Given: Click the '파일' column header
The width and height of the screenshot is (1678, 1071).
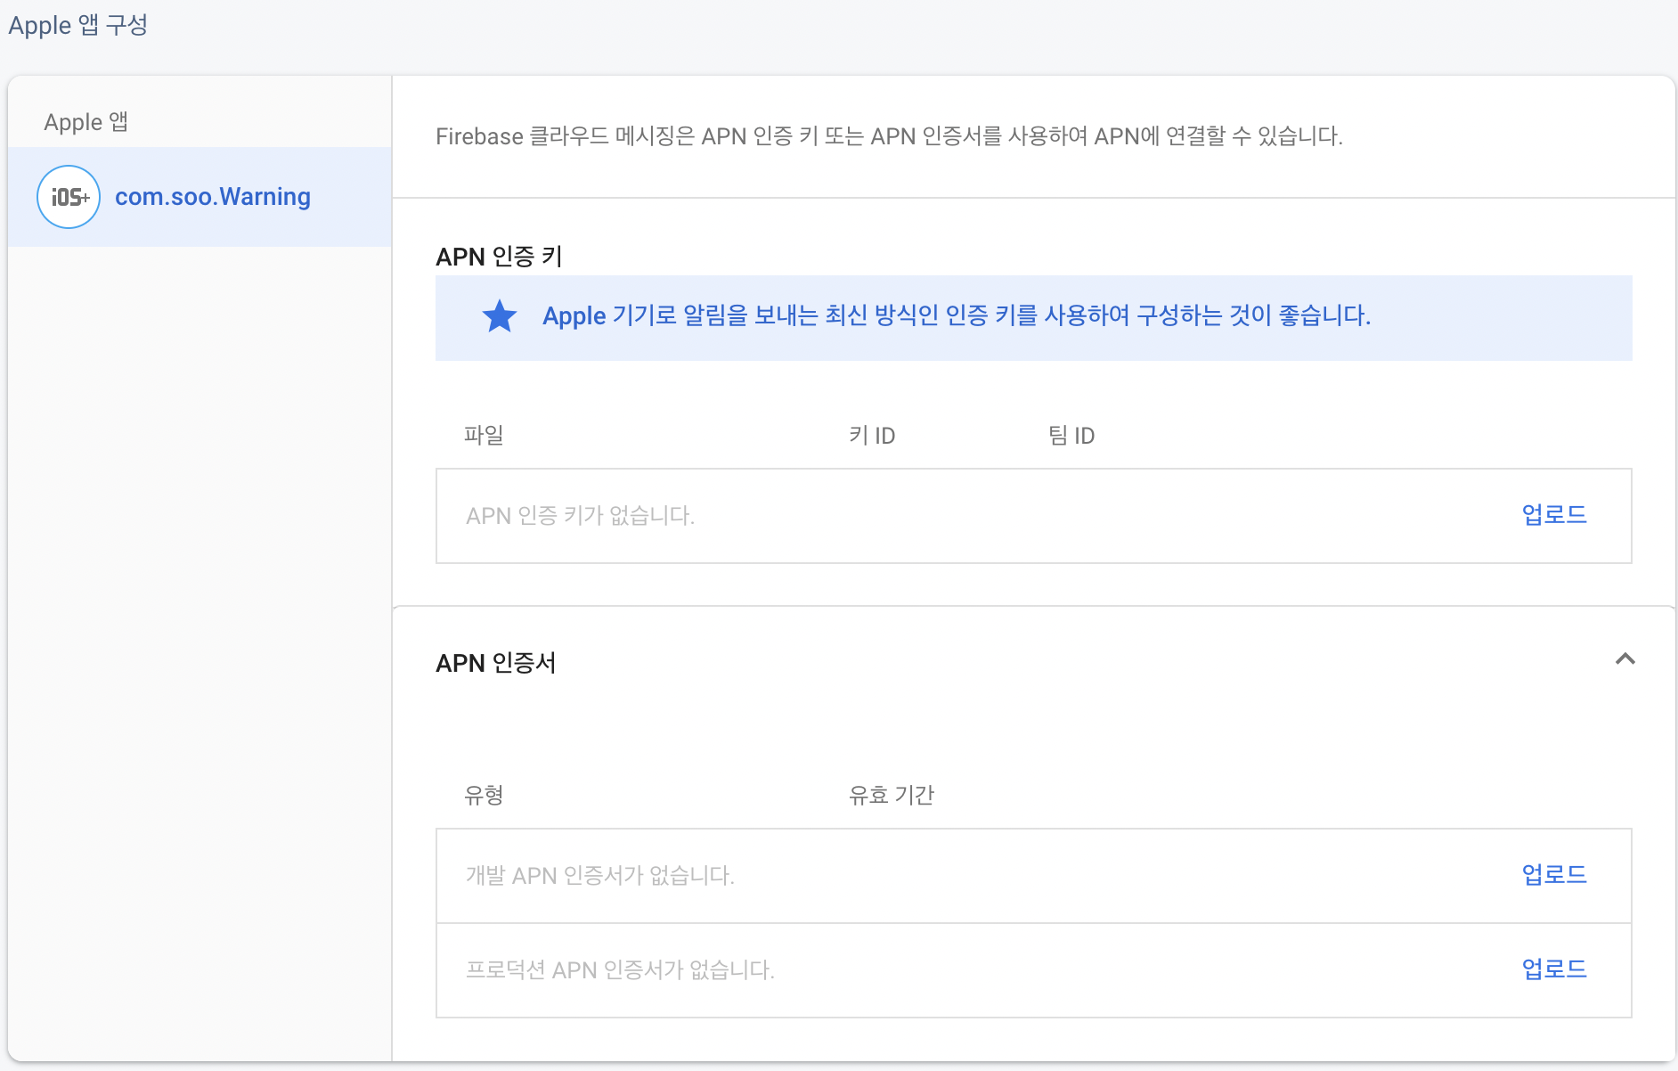Looking at the screenshot, I should [485, 436].
